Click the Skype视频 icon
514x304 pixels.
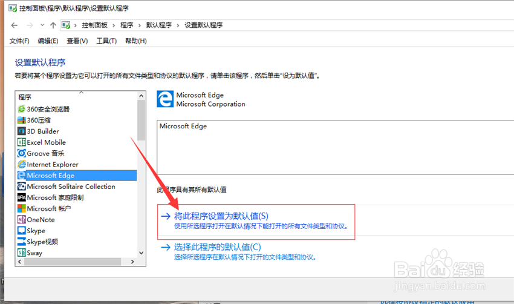click(x=21, y=242)
